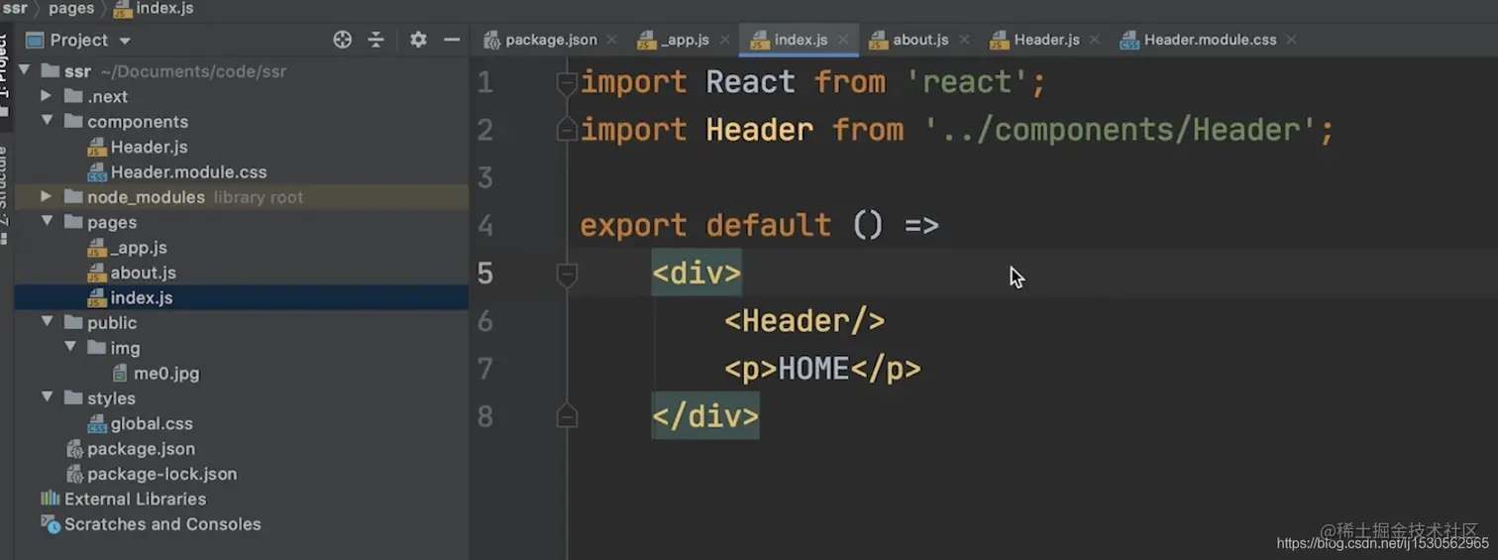
Task: Click the opening <div> tag on line 5
Action: [696, 273]
